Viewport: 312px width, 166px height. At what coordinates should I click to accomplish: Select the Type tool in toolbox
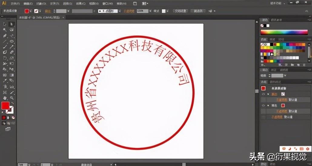click(x=12, y=36)
